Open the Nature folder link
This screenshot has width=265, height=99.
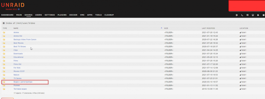(16, 75)
